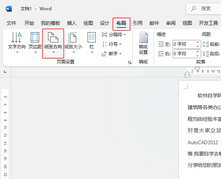Click the first-line indent marker on ruler
221x179 pixels.
point(197,69)
